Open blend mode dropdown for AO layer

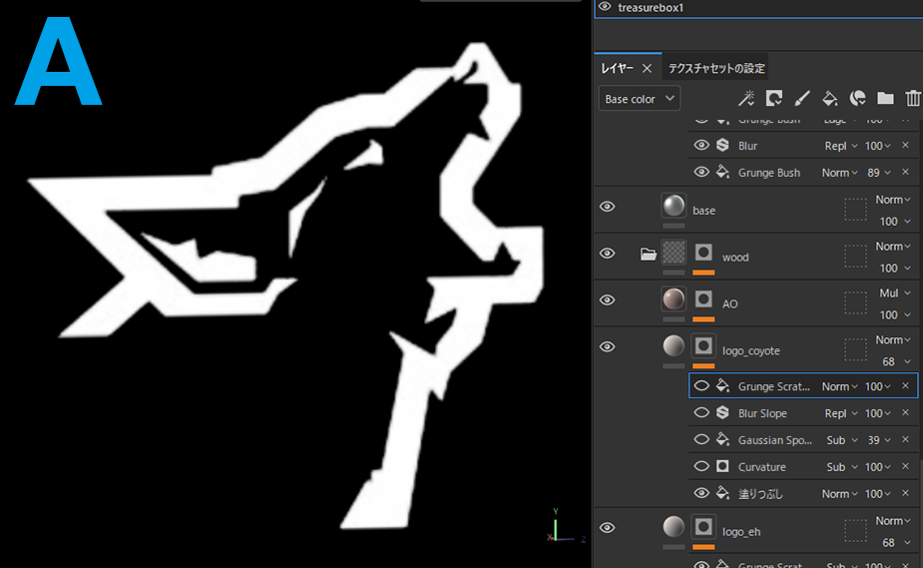click(x=894, y=293)
